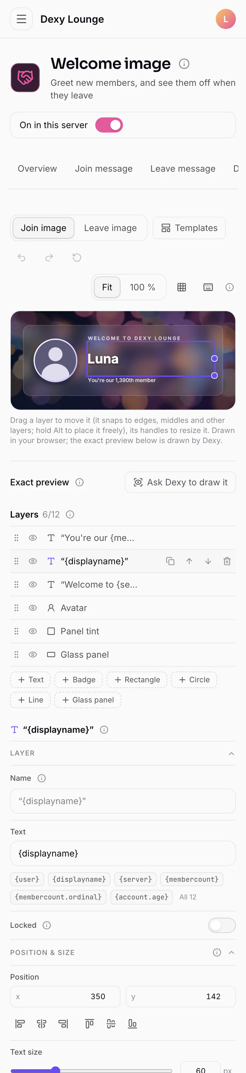Set canvas zoom to 100 %

(x=142, y=288)
